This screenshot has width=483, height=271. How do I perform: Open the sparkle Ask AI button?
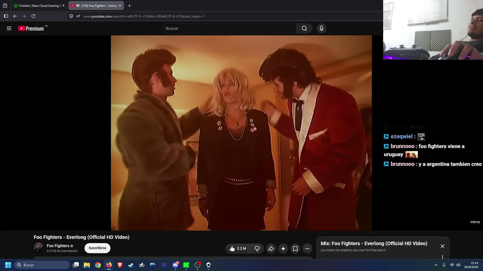[x=283, y=248]
